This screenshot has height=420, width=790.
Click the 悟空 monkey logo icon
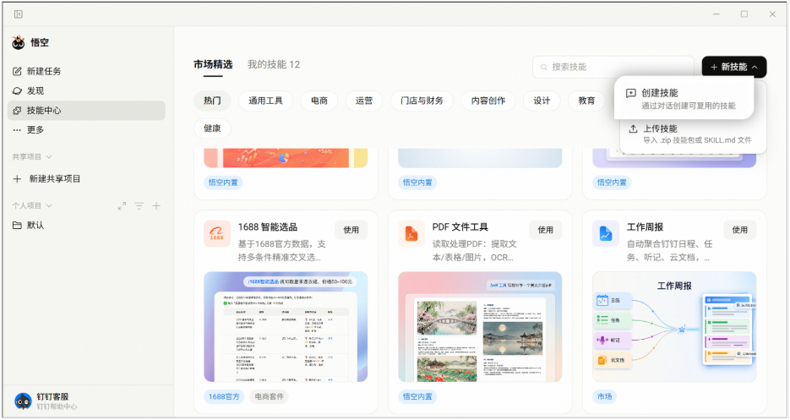[19, 43]
